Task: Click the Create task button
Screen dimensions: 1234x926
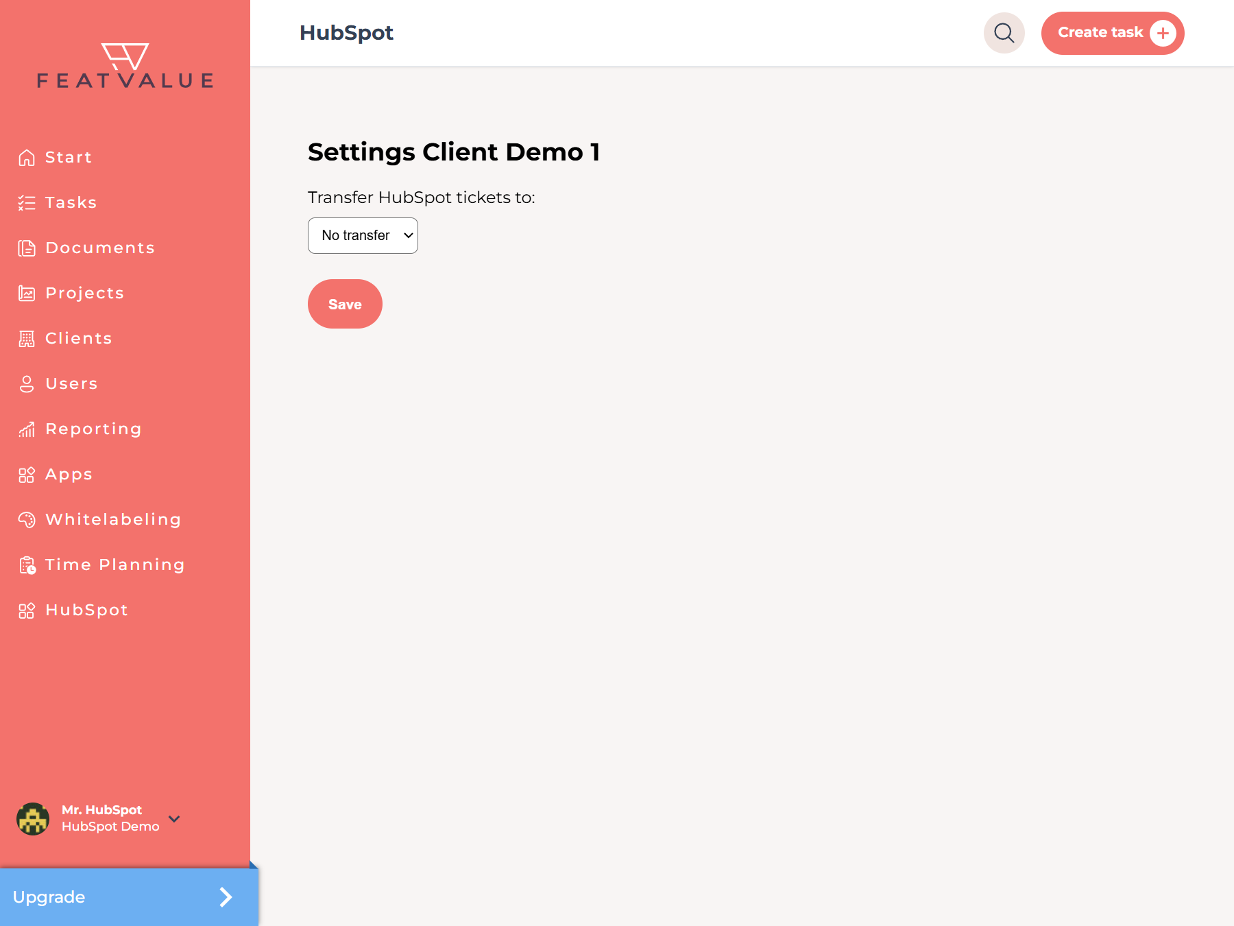Action: tap(1113, 33)
